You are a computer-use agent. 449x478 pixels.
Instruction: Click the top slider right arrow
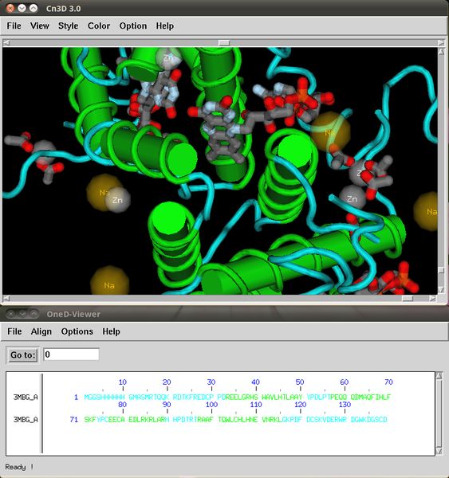pos(441,43)
